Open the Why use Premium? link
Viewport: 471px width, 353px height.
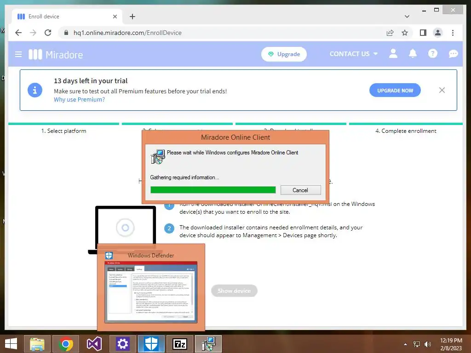[79, 99]
